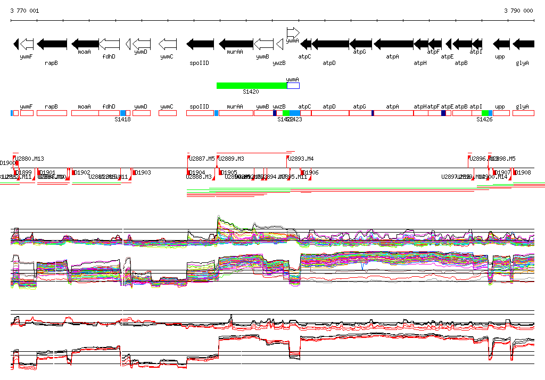Click the D1899 downshift marker

(x=23, y=172)
